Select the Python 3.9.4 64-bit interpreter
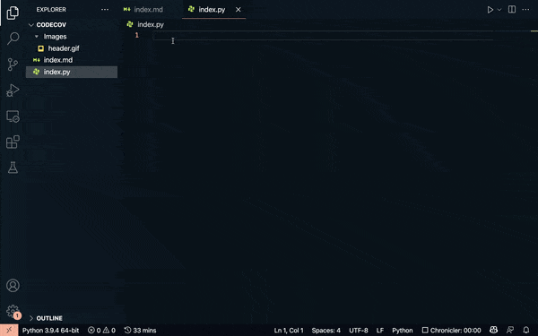The image size is (538, 336). [x=51, y=330]
